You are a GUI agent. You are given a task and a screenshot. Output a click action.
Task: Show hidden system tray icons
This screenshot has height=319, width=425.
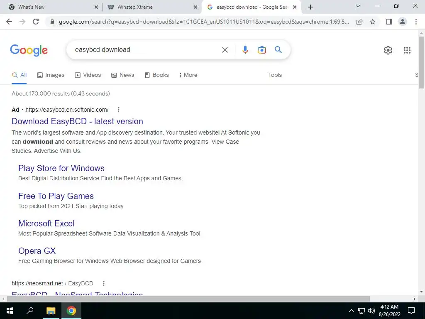point(351,311)
